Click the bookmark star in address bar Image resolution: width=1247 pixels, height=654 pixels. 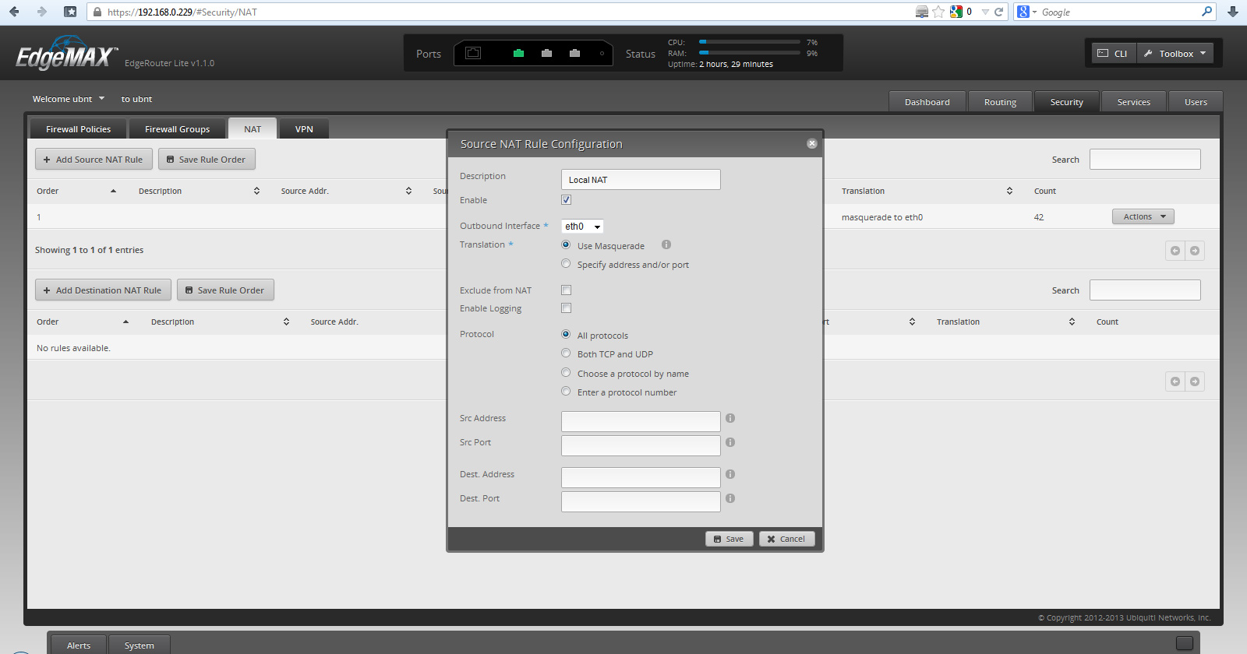[x=938, y=12]
